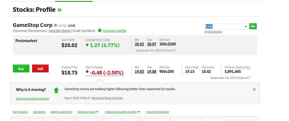Click the green Buy button
The image size is (289, 121).
pos(21,68)
